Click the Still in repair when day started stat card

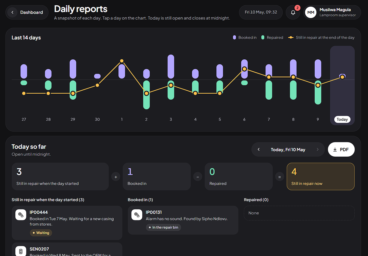coord(60,176)
